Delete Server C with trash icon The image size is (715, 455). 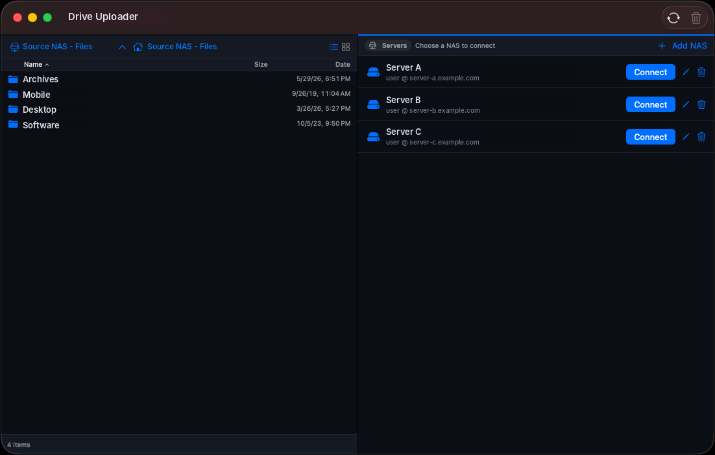(701, 137)
